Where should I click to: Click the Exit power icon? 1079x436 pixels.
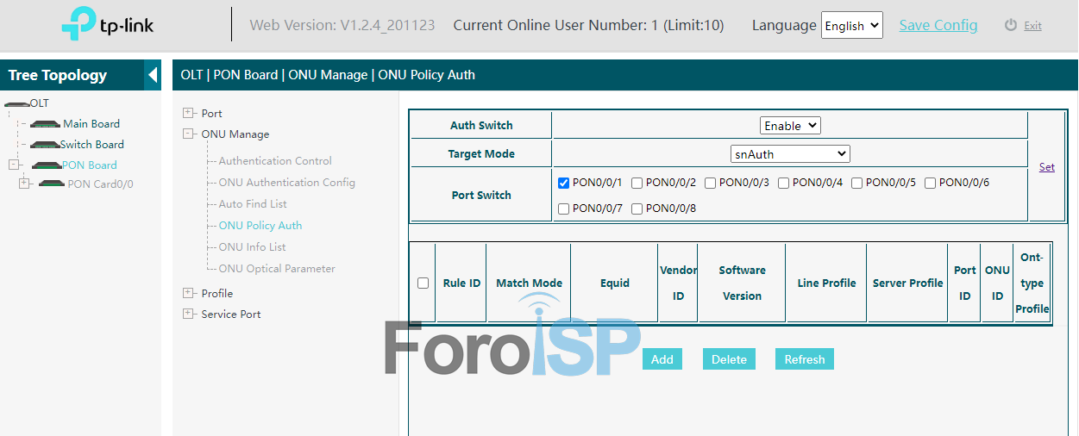point(1011,25)
